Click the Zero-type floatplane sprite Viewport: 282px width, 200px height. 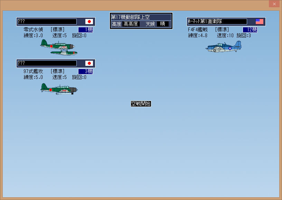pos(59,47)
